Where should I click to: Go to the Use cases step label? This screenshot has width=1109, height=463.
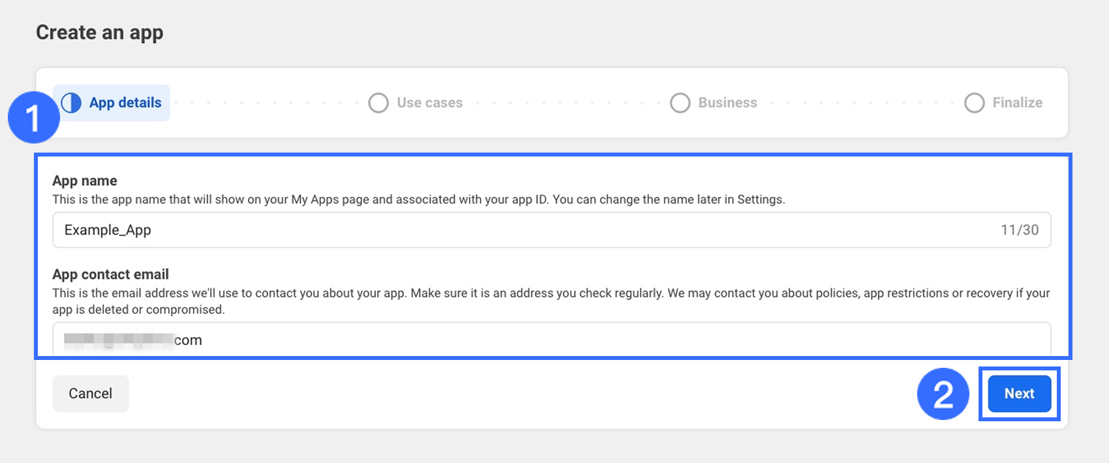429,103
